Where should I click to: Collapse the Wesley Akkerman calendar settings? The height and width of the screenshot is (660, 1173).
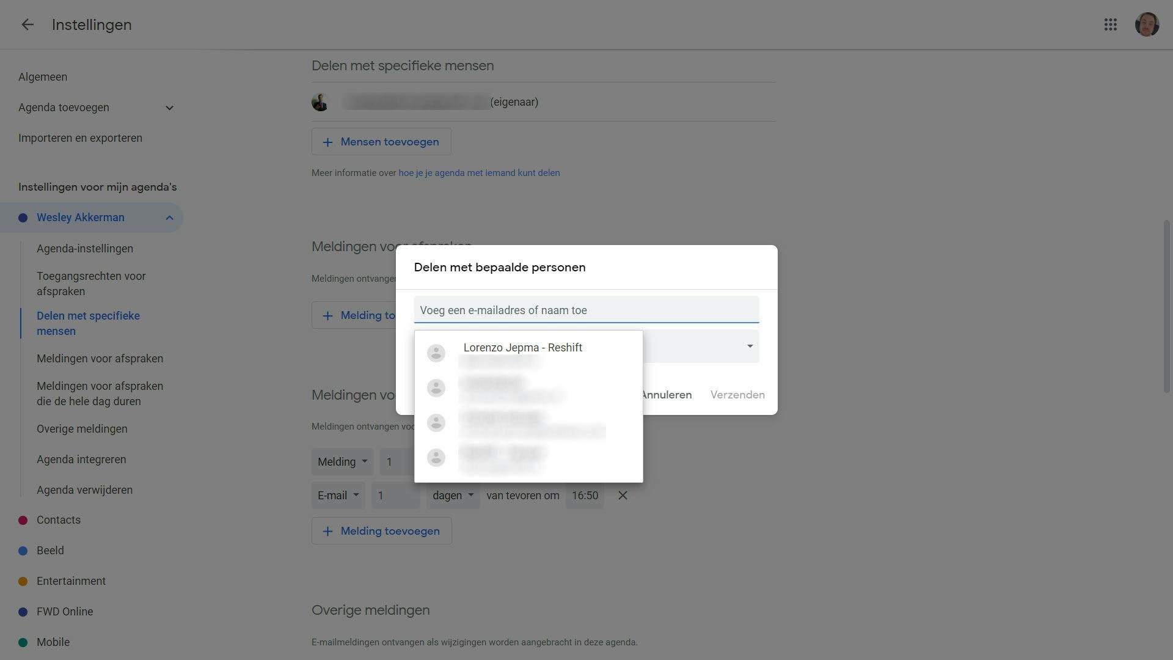(169, 218)
